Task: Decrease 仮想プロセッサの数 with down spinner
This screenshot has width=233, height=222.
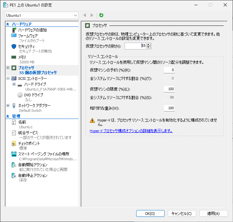Action: 148,47
